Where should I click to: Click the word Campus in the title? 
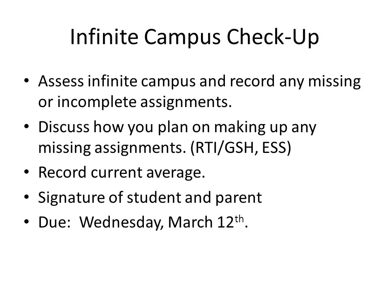[182, 37]
